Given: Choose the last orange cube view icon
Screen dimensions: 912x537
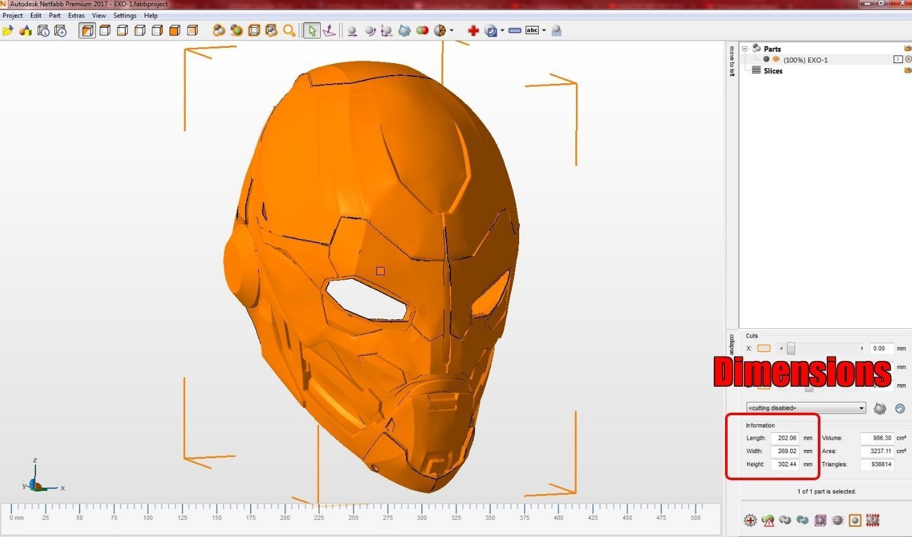Looking at the screenshot, I should (x=193, y=30).
